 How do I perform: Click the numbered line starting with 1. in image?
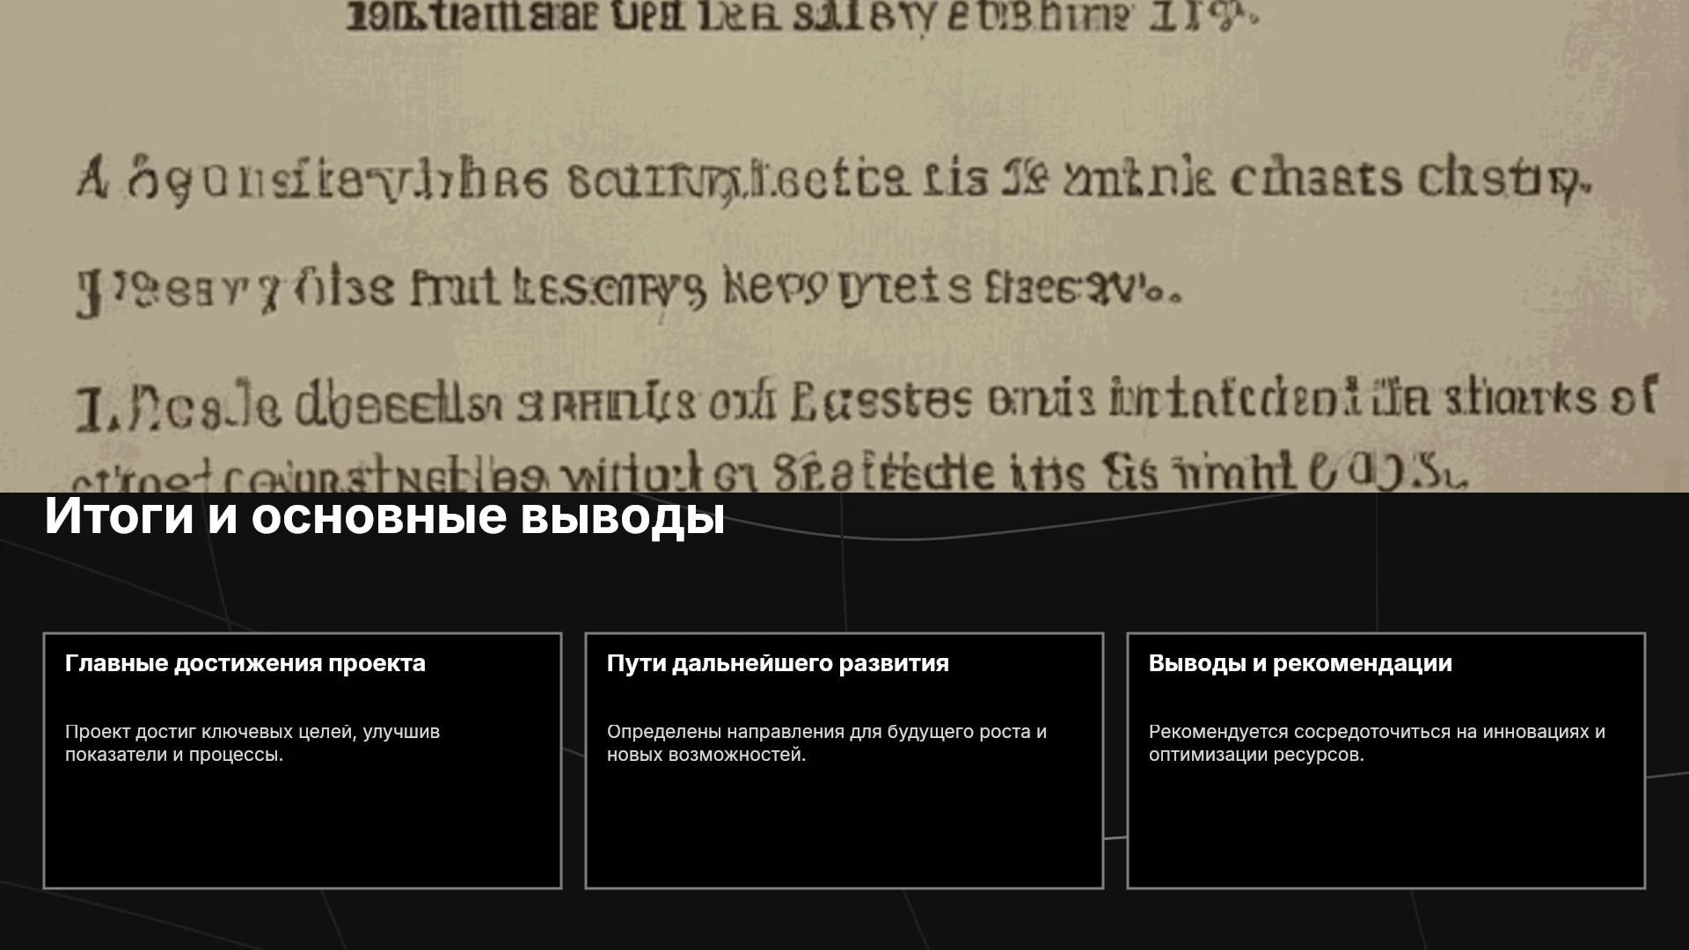(866, 402)
